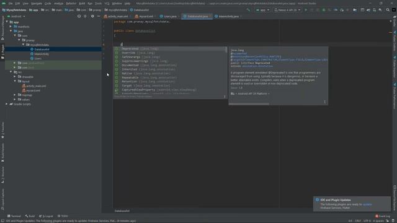Click the debug app bug icon
This screenshot has width=397, height=223.
pyautogui.click(x=324, y=10)
